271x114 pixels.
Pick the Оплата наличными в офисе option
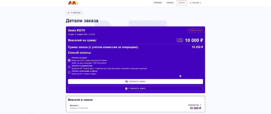(x=69, y=72)
